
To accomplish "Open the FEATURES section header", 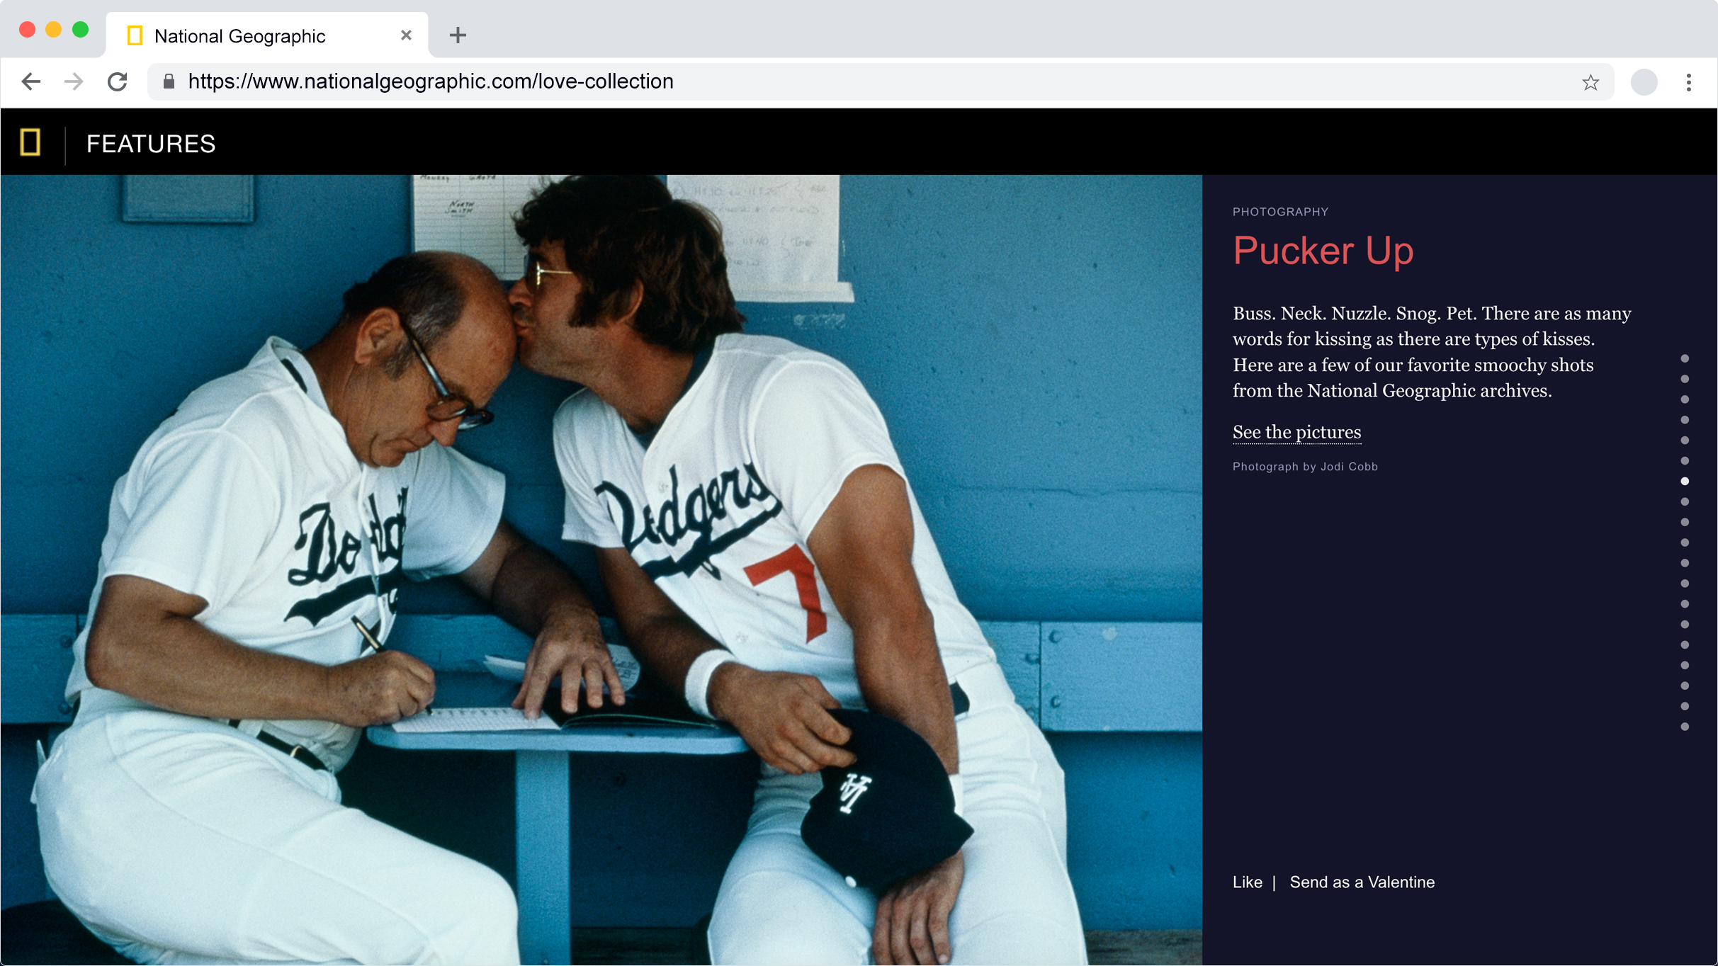I will tap(151, 144).
